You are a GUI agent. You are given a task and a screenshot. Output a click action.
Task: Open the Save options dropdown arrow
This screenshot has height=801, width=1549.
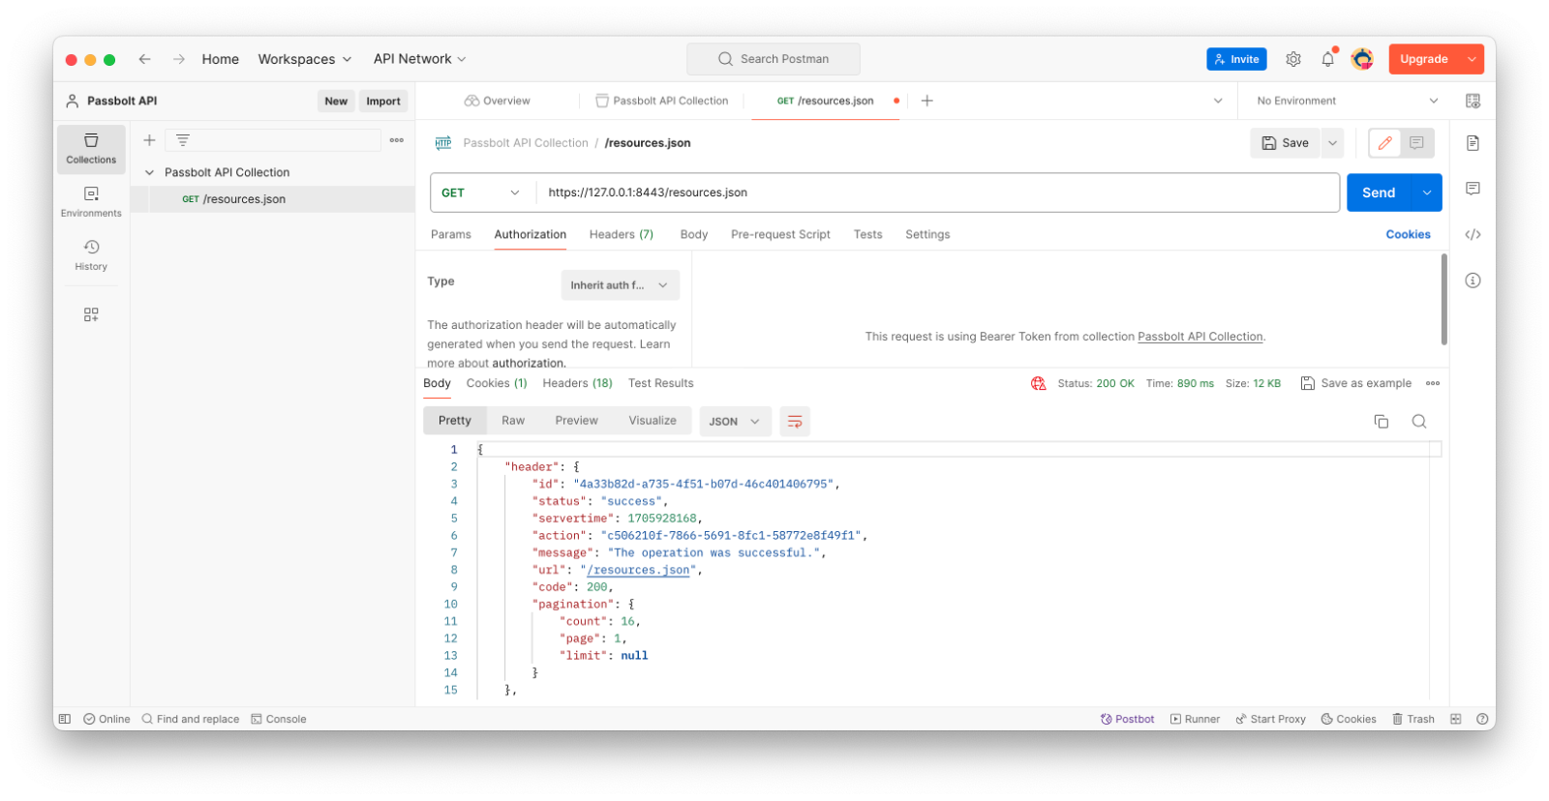pyautogui.click(x=1332, y=143)
